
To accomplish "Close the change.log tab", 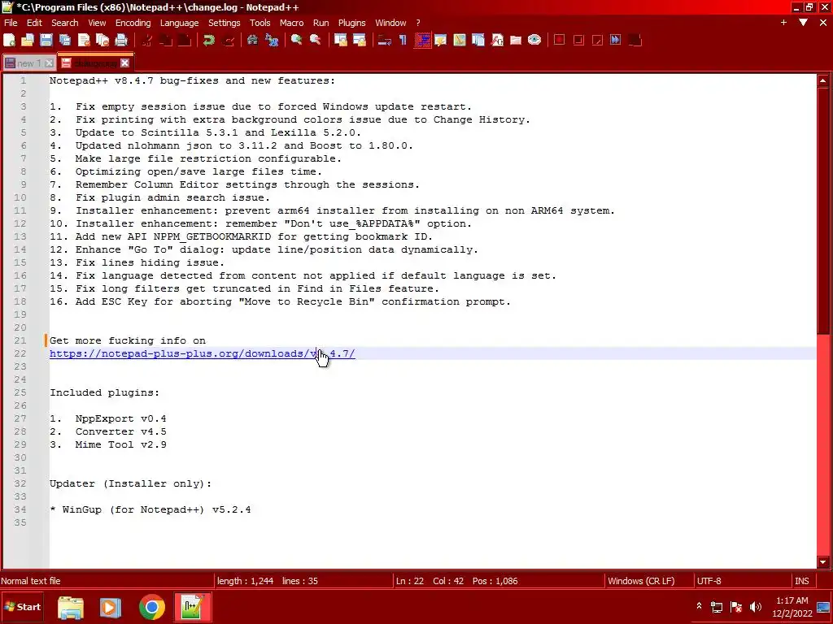I will (x=124, y=63).
